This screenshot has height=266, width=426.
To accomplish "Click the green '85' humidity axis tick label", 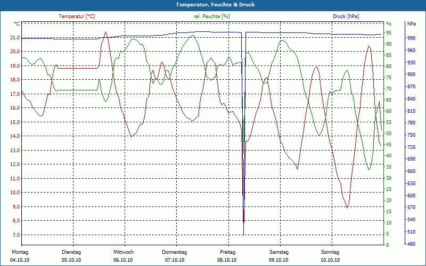I will [389, 55].
